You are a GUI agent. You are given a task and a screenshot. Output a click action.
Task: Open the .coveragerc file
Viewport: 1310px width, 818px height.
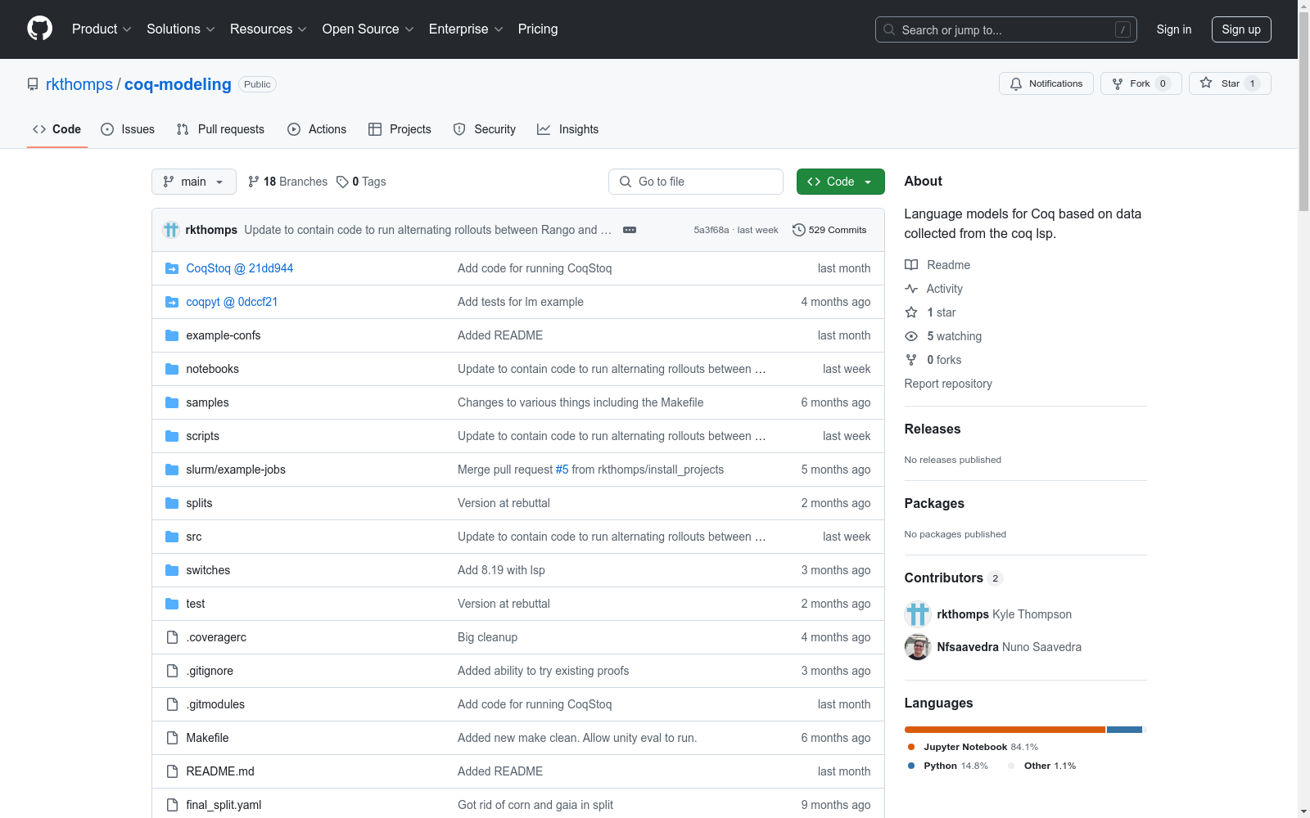[216, 637]
